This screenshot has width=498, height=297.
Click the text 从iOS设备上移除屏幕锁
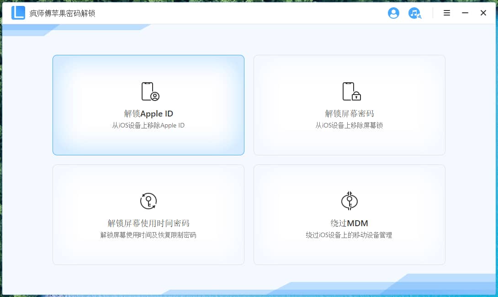tap(349, 126)
